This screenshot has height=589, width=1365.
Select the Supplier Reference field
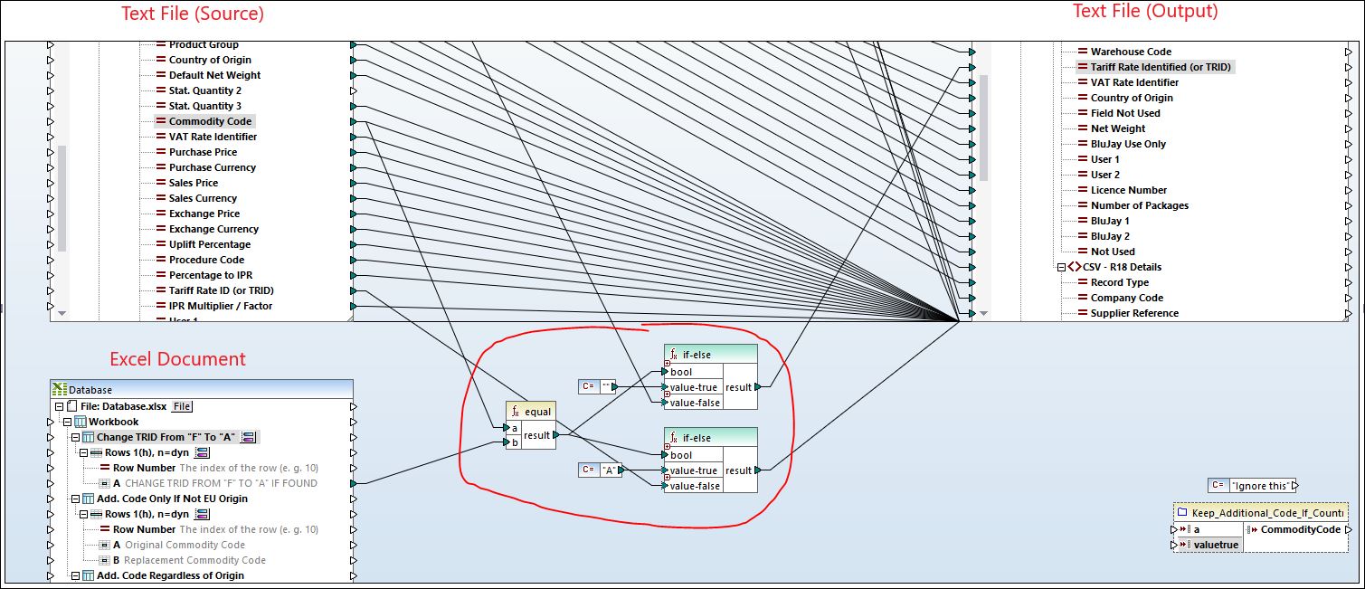tap(1134, 313)
